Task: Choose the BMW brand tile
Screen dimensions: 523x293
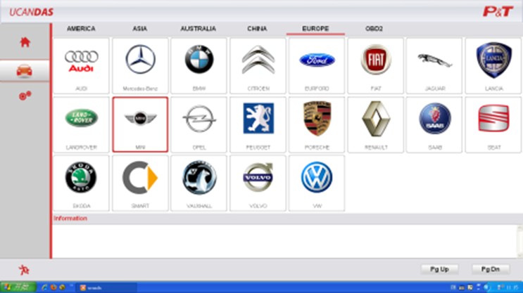Action: coord(199,65)
